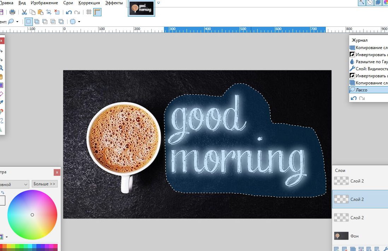
Task: Click the Cut scissors icon
Action: [x=24, y=12]
